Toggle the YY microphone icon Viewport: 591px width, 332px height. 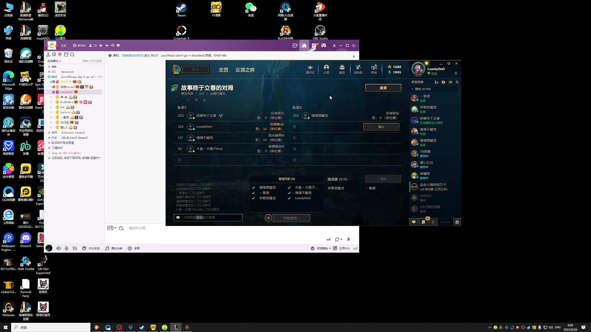pyautogui.click(x=66, y=248)
